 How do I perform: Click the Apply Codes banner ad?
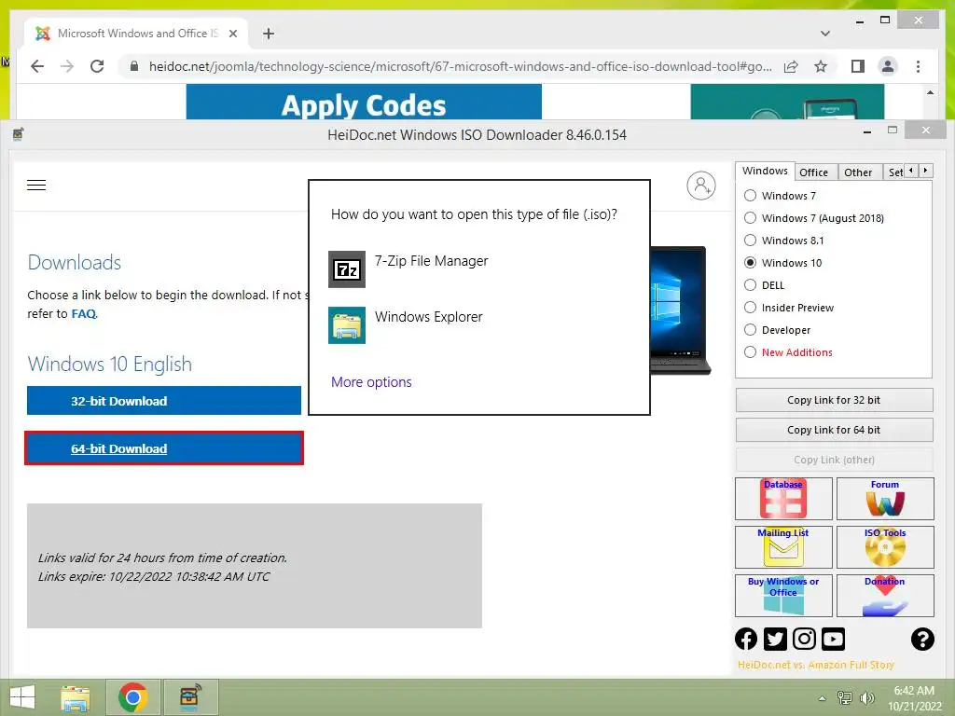click(x=364, y=102)
